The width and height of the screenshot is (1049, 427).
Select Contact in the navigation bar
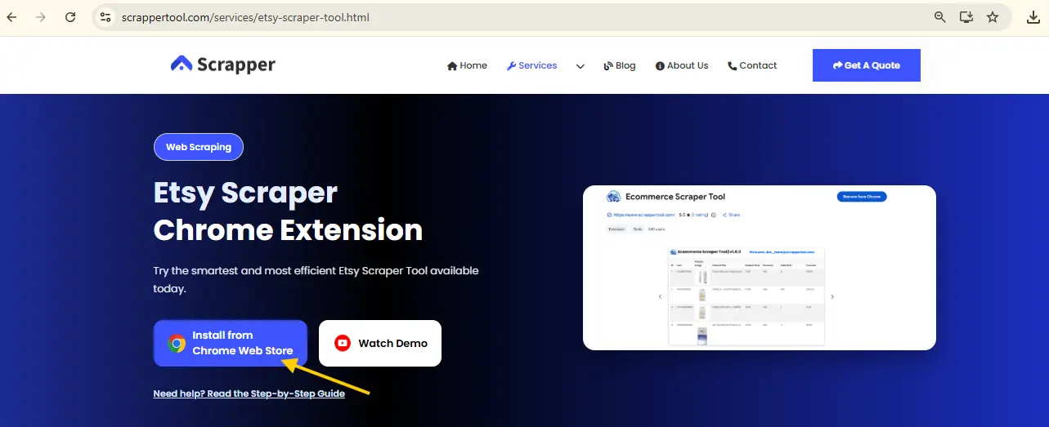(x=752, y=65)
